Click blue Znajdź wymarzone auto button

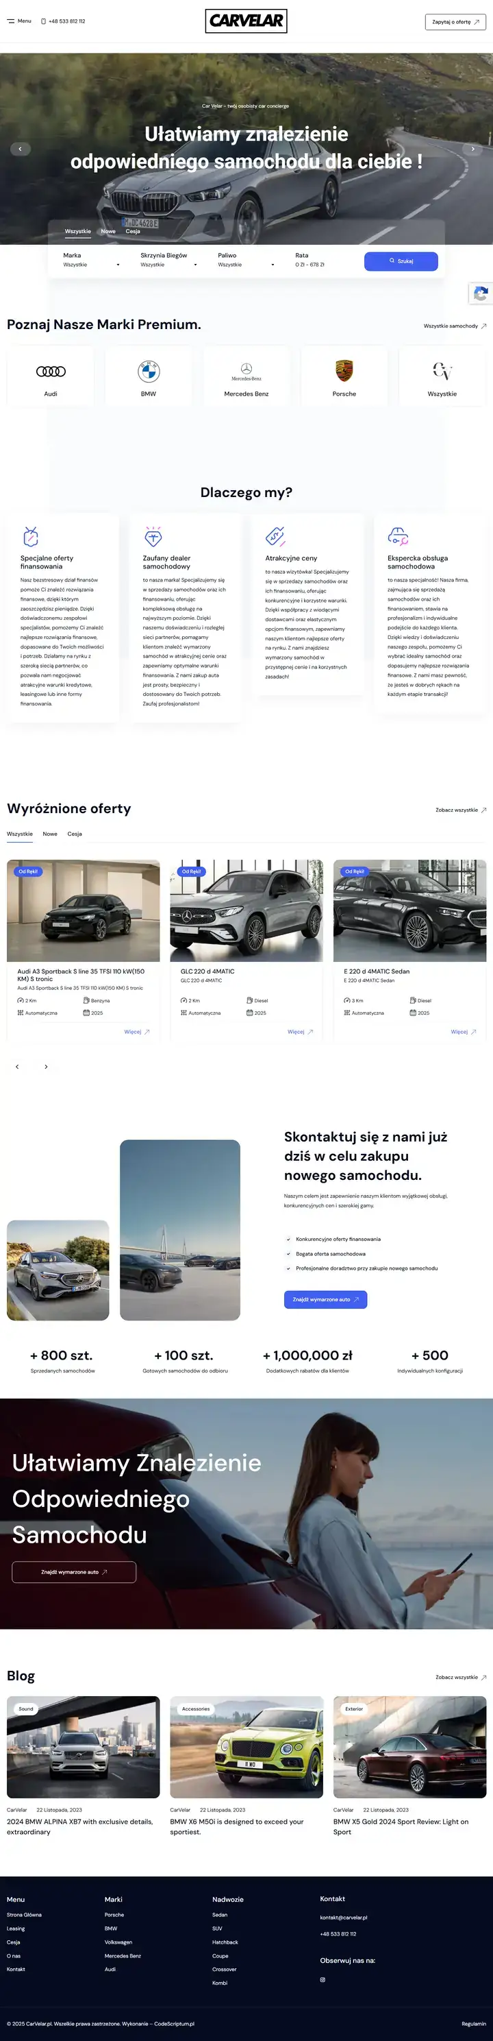325,1299
